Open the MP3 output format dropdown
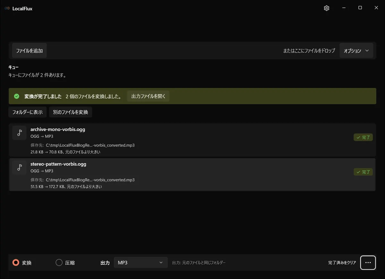Screen dimensions: 385x279 point(141,263)
